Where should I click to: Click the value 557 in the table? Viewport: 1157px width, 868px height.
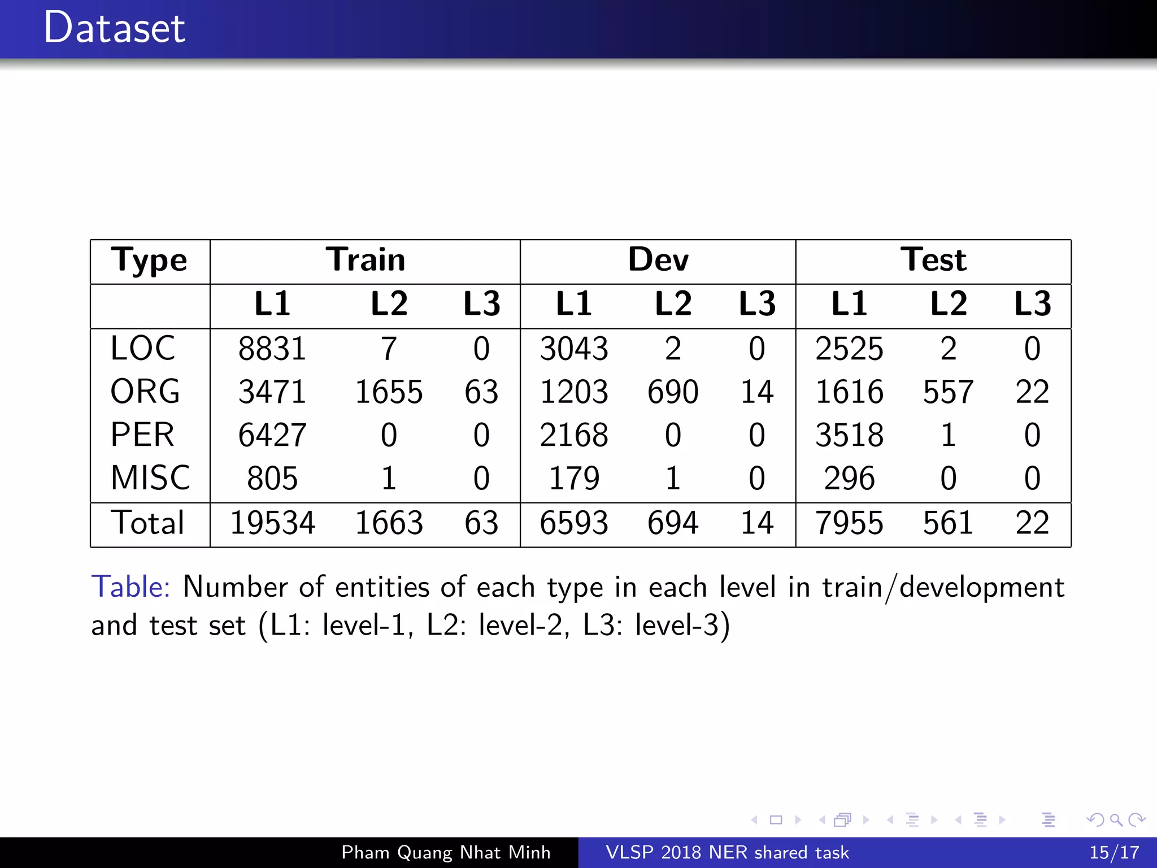949,392
